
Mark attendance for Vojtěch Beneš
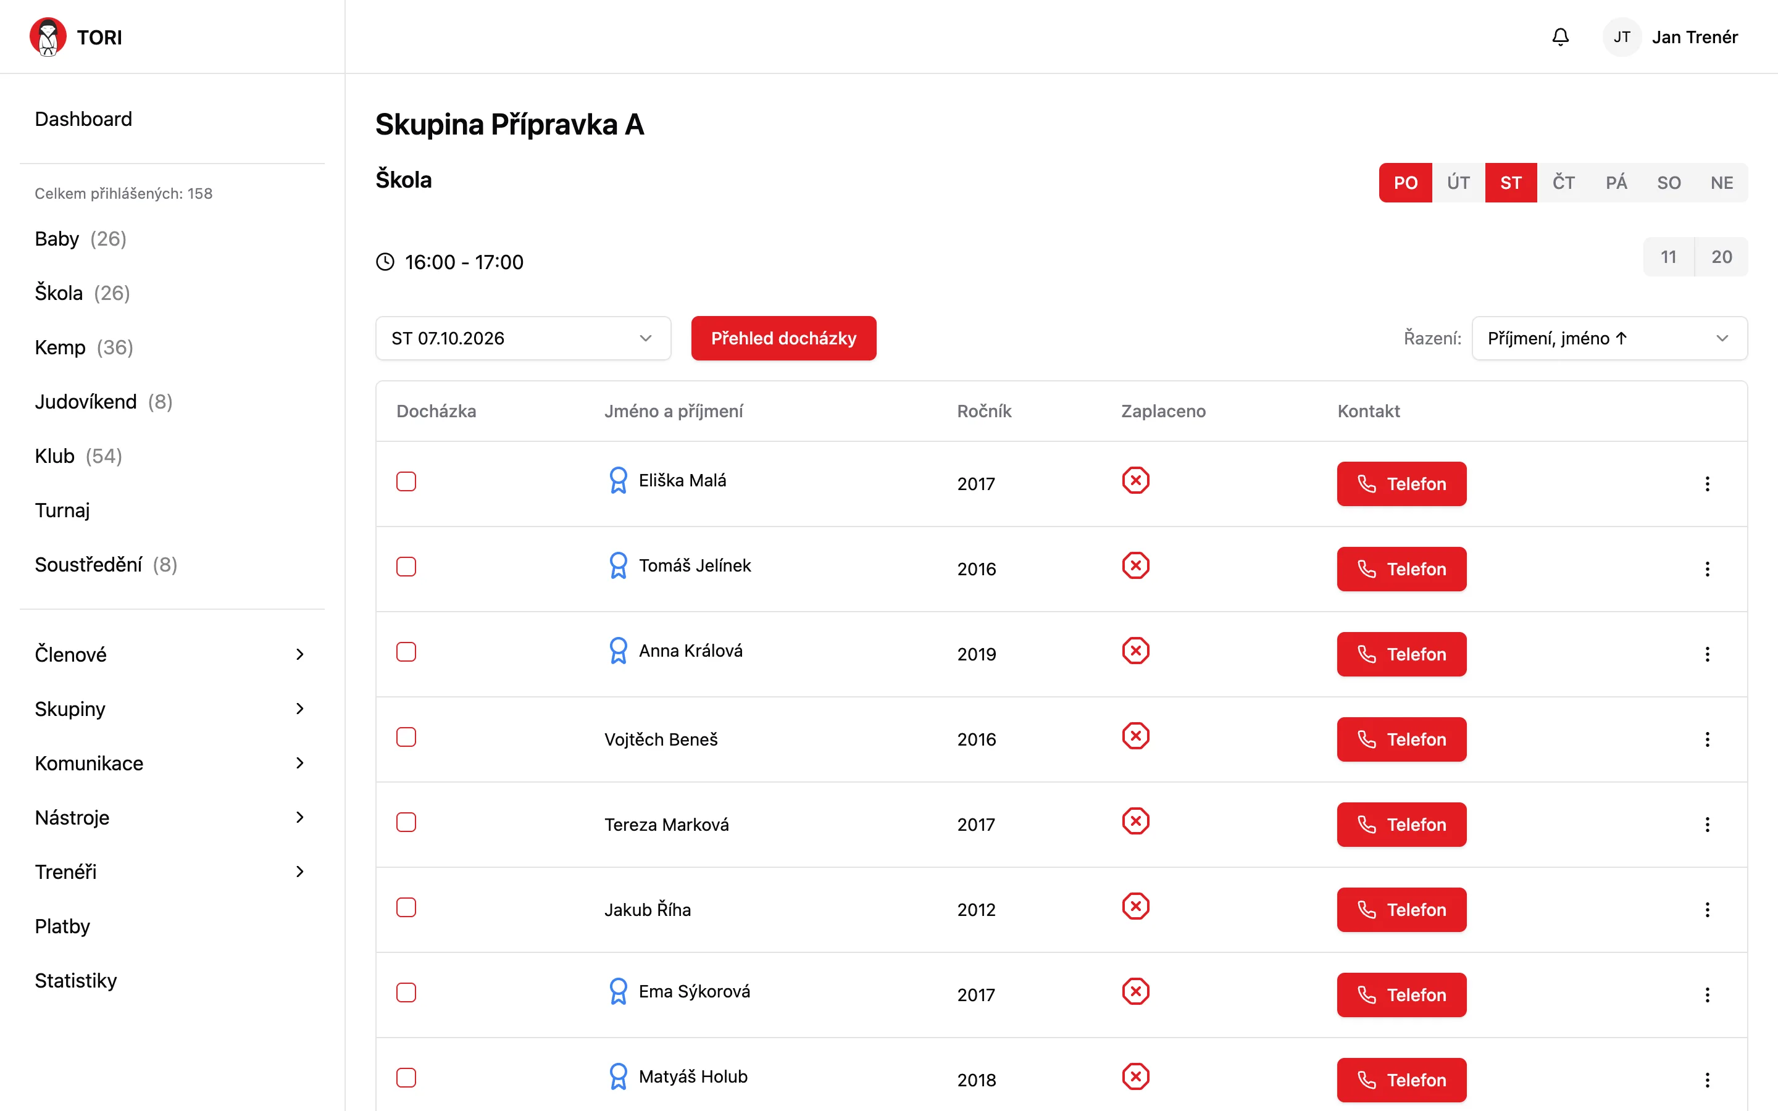pyautogui.click(x=406, y=737)
